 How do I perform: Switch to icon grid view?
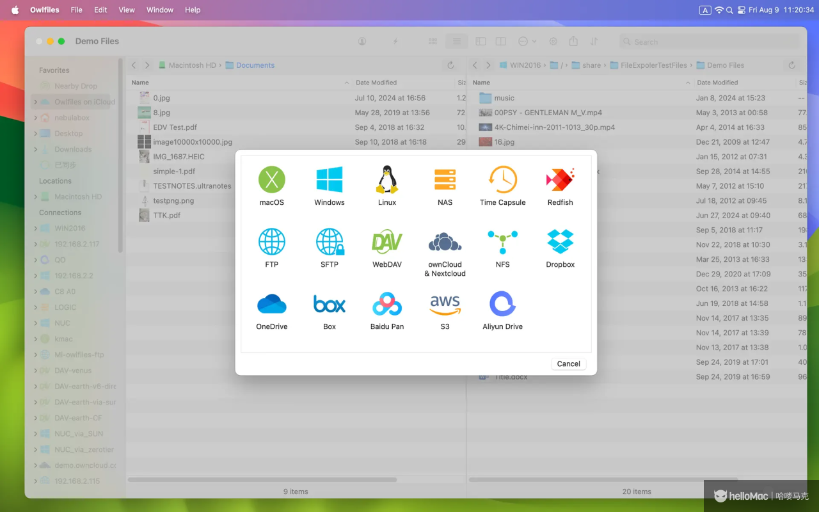(433, 41)
